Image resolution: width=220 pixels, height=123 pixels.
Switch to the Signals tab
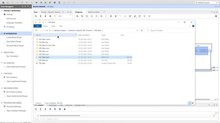click(51, 12)
